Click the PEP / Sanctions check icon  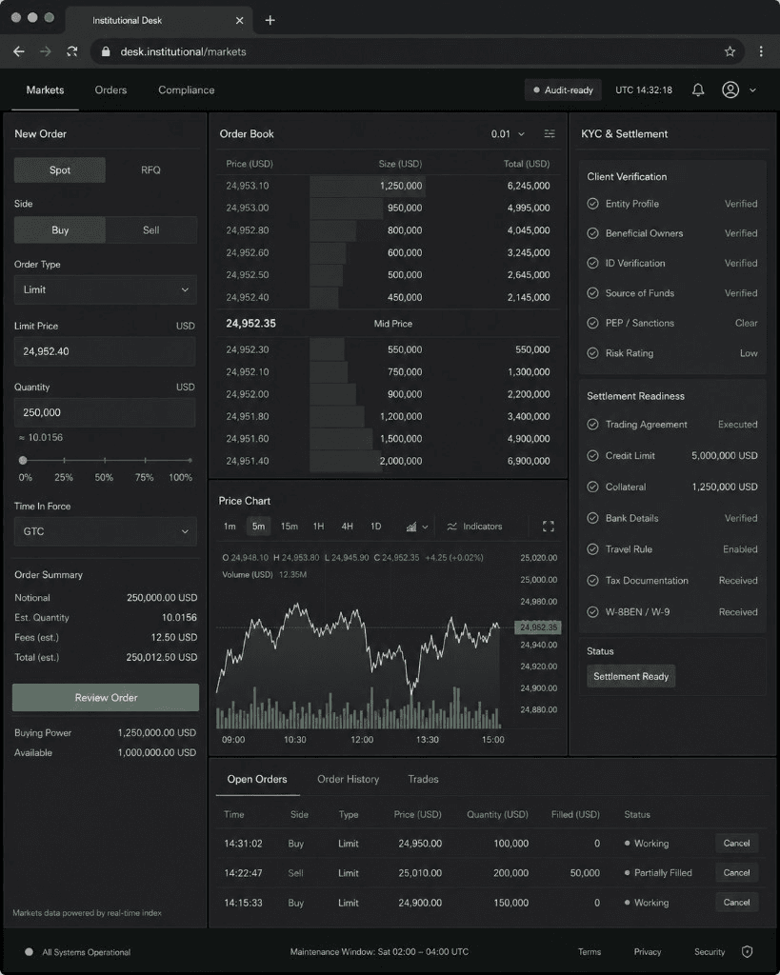(x=592, y=323)
